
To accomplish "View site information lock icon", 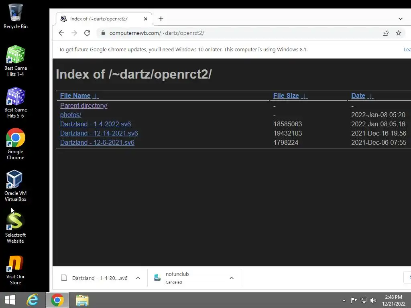I will (x=103, y=33).
